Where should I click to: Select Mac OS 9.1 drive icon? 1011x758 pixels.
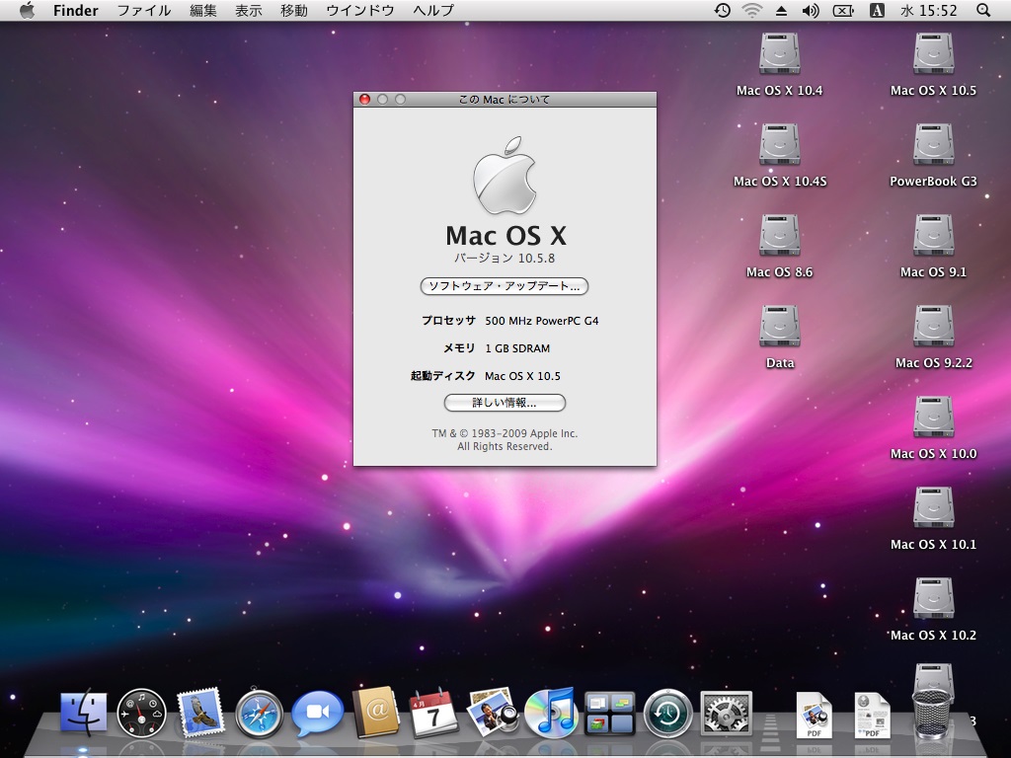pyautogui.click(x=933, y=235)
